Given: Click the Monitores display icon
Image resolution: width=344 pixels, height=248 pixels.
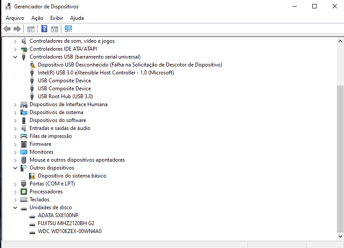Looking at the screenshot, I should point(24,152).
